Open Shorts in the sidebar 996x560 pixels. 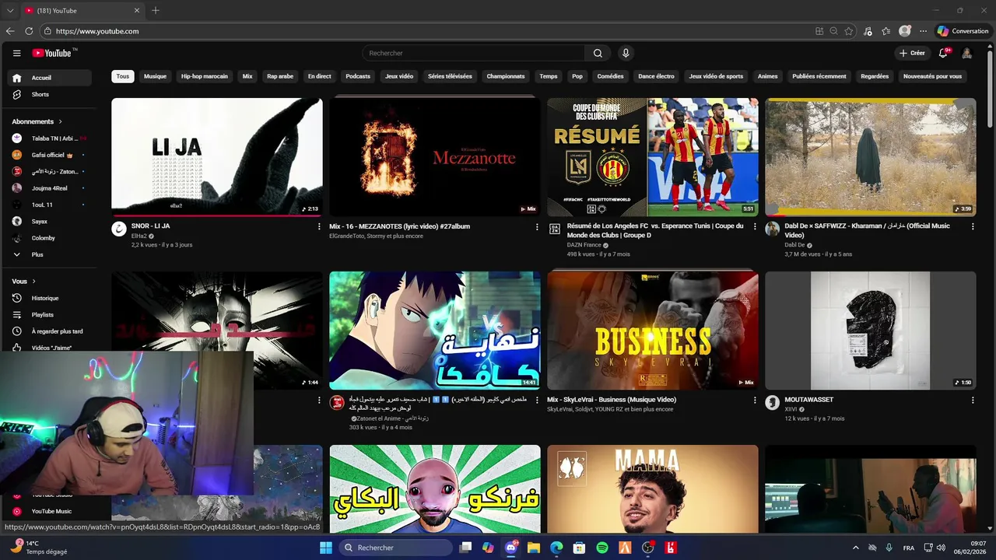click(x=49, y=94)
